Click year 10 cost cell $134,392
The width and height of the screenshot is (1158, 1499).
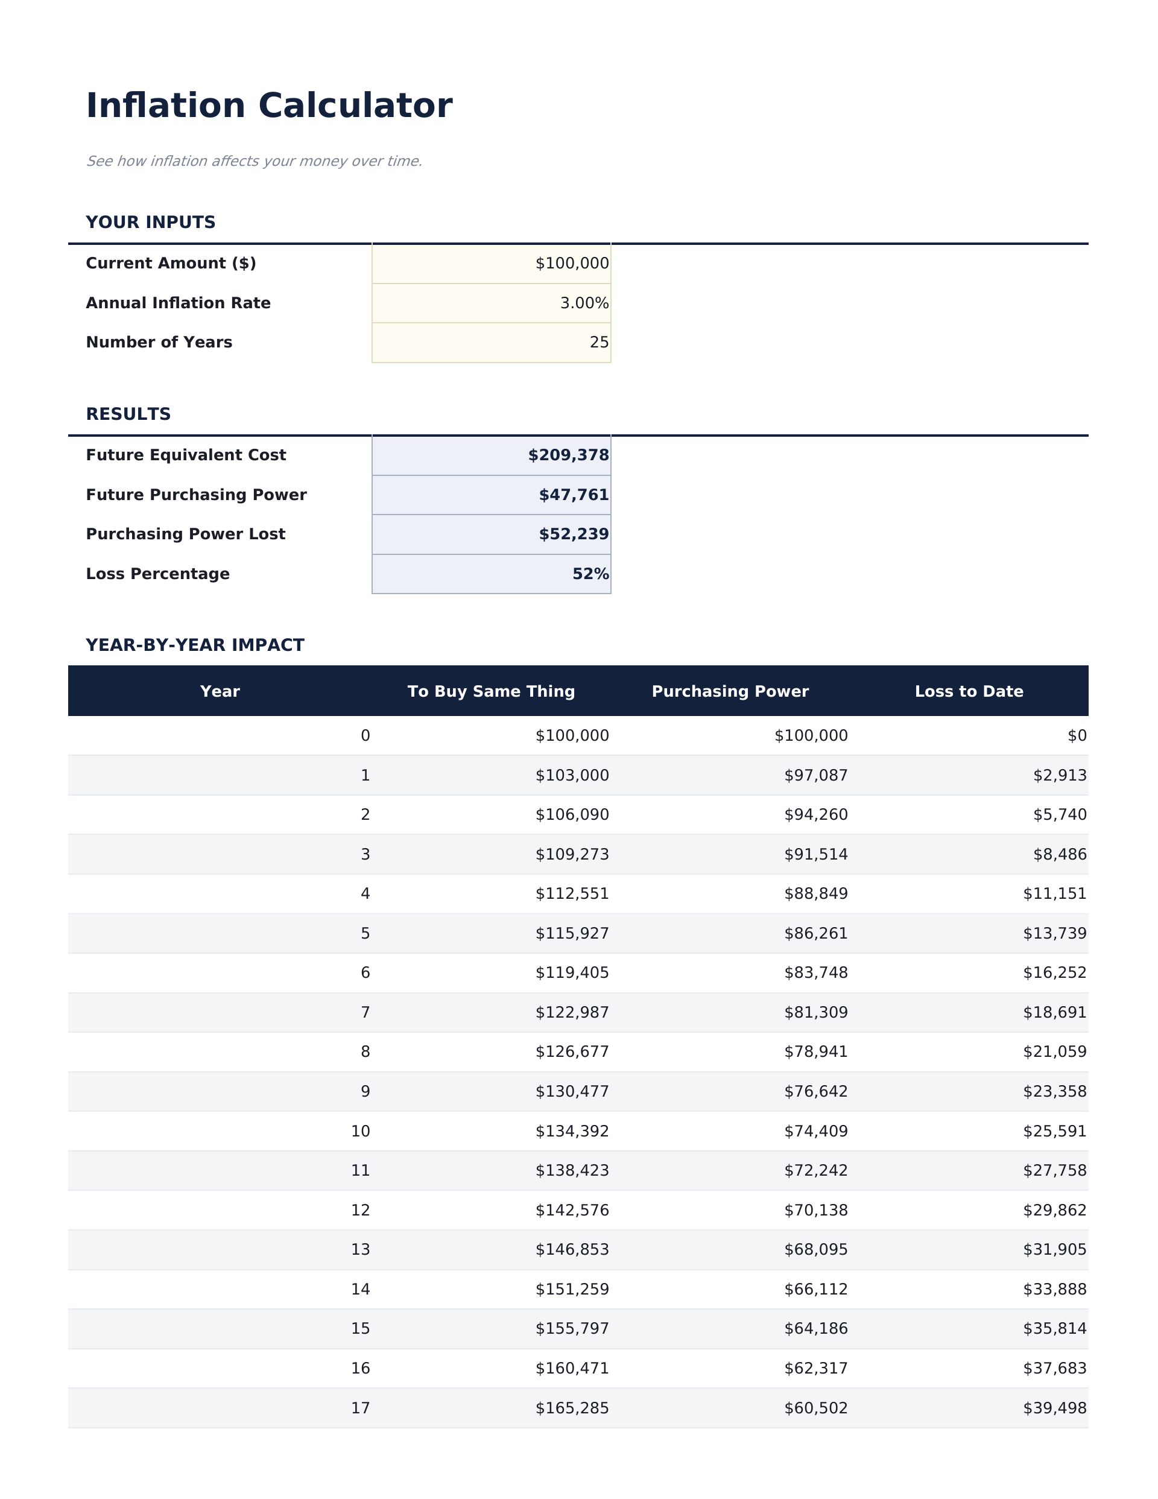[x=572, y=1131]
